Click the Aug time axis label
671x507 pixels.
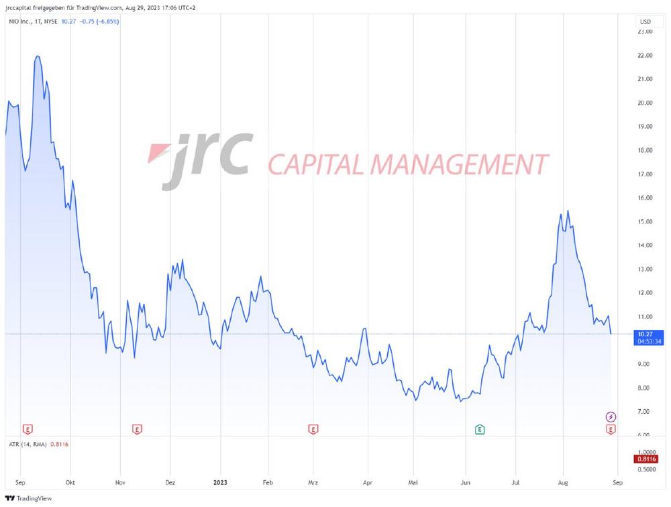(x=563, y=483)
